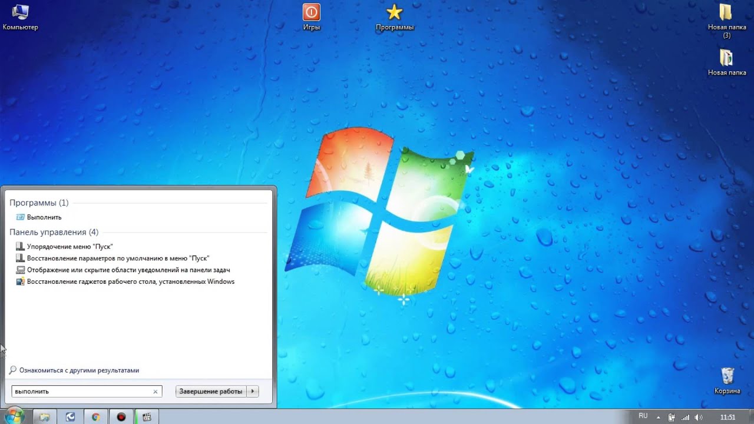Click the magnifier icon beside Ознакомиться
This screenshot has width=754, height=424.
(x=13, y=370)
